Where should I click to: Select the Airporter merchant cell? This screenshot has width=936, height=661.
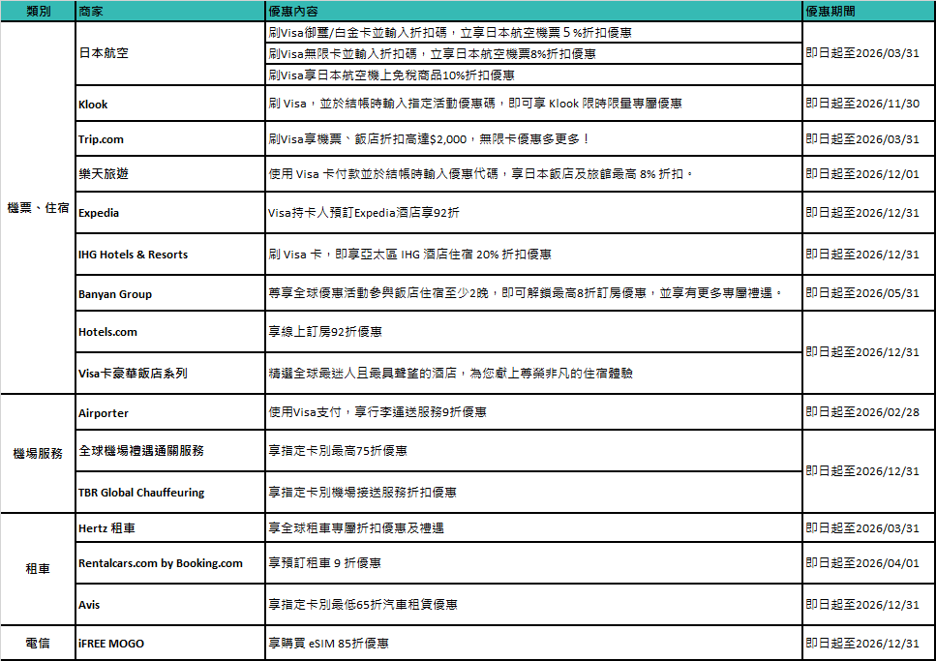coord(103,412)
